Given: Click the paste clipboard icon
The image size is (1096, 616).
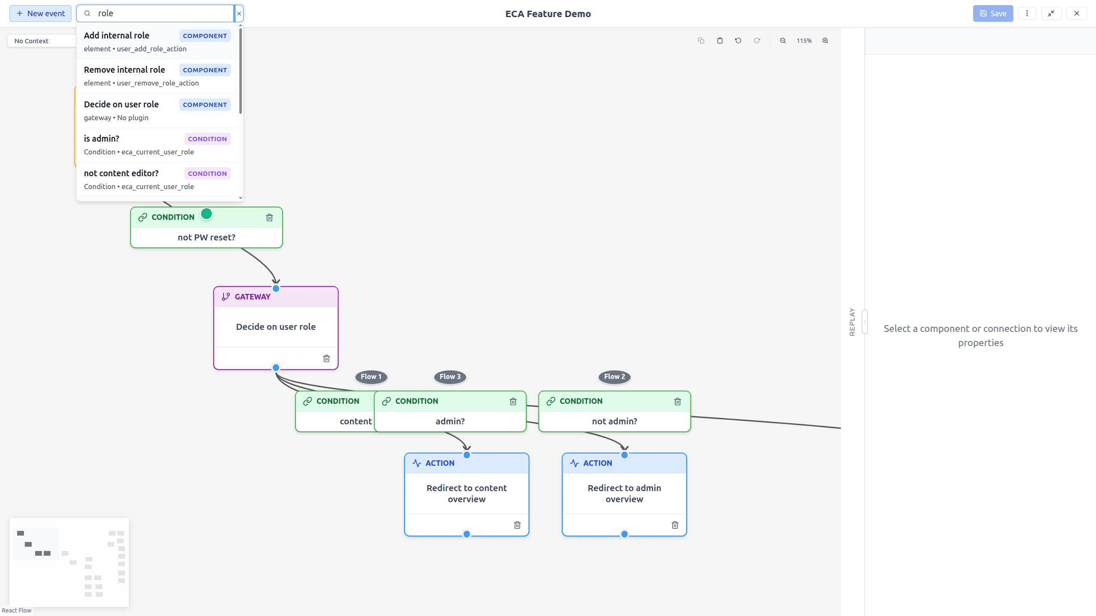Looking at the screenshot, I should tap(720, 41).
